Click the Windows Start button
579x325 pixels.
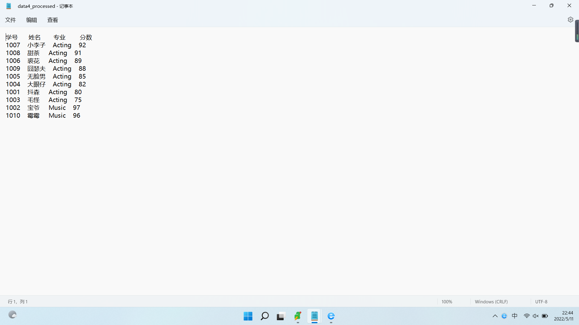coord(248,316)
